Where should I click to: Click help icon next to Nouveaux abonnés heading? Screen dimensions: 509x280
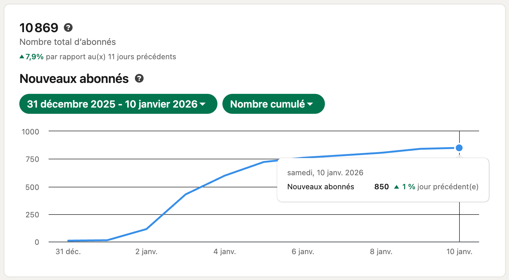tap(139, 79)
